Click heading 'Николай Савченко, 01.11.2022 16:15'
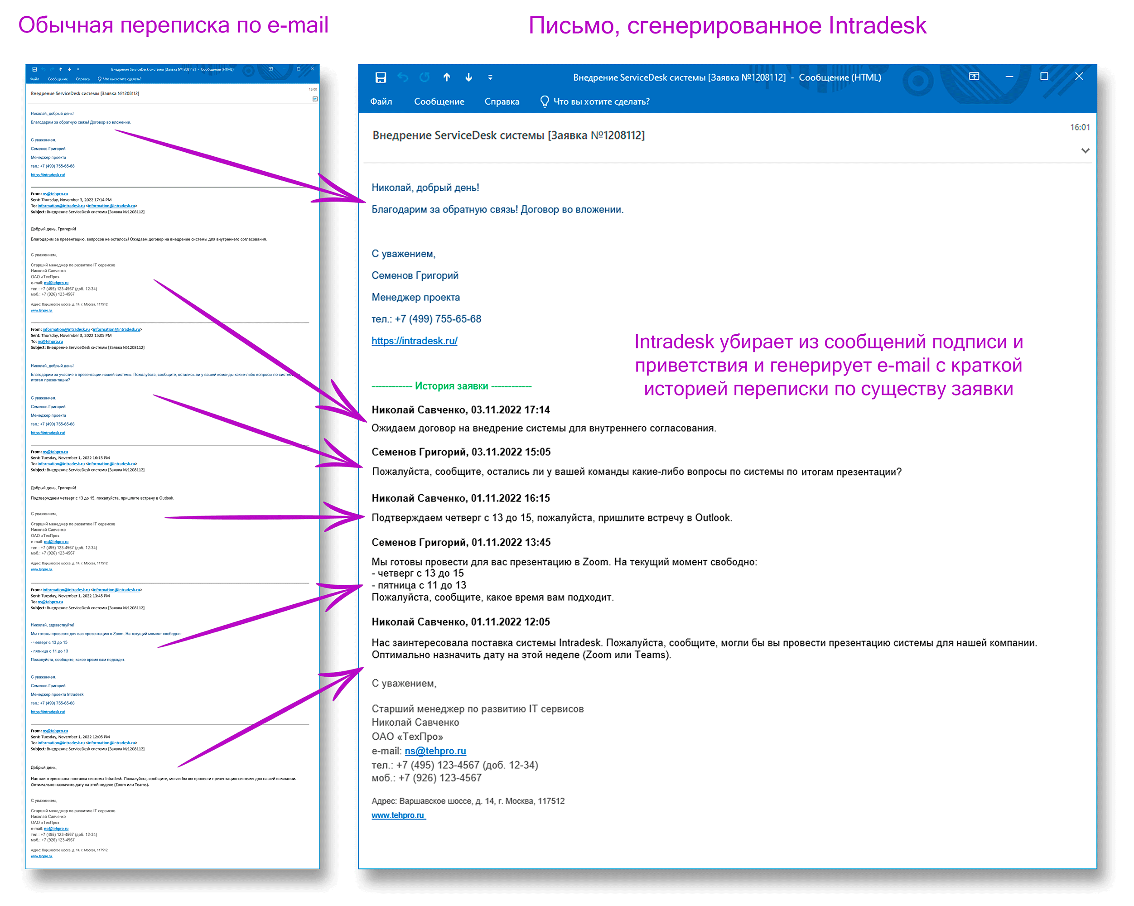 click(461, 498)
